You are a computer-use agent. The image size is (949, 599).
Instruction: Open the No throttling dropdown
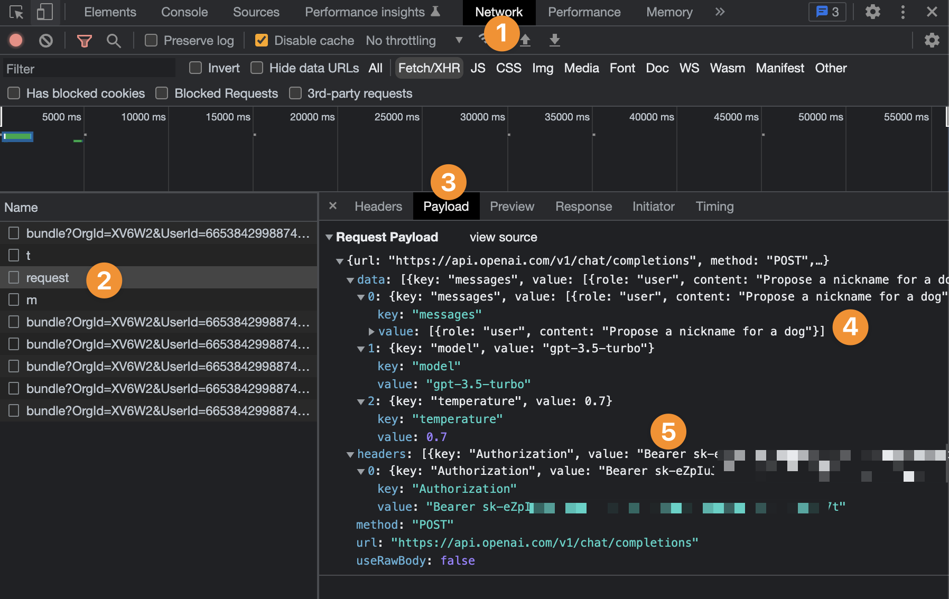[x=458, y=40]
